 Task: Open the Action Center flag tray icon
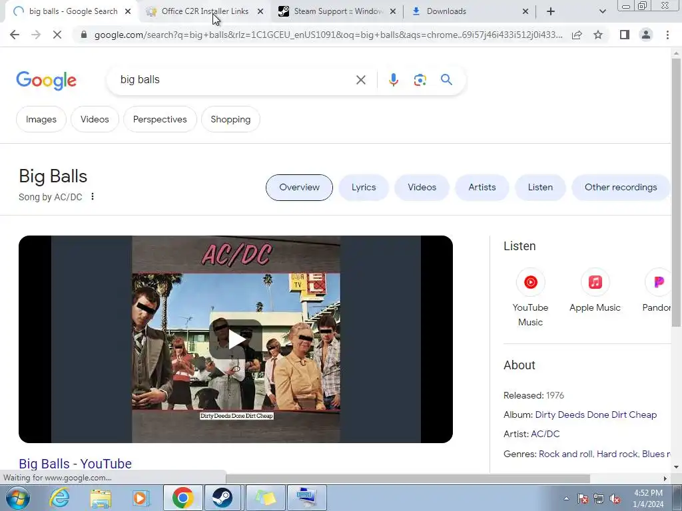[x=583, y=499]
